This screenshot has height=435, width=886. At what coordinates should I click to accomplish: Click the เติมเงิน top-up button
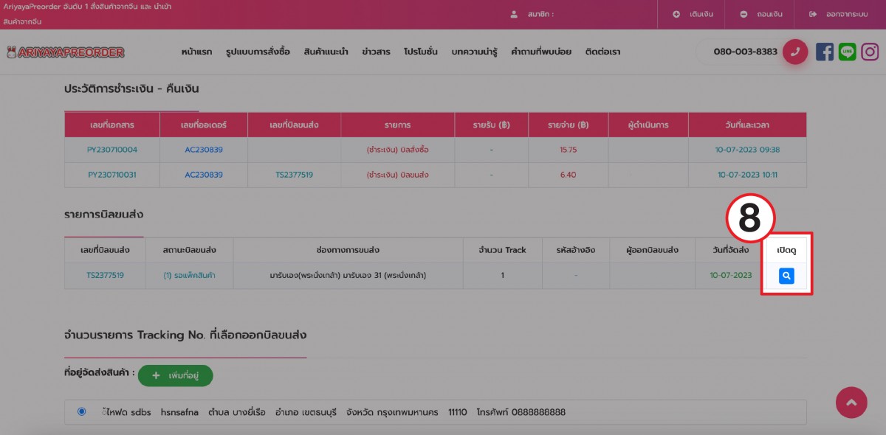(690, 14)
